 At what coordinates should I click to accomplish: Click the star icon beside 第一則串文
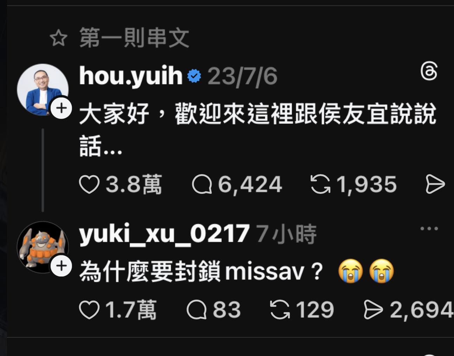(58, 38)
